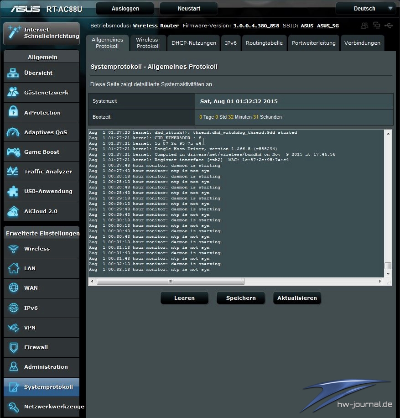This screenshot has height=418, width=400.
Task: Select the WAN globe icon
Action: point(14,288)
